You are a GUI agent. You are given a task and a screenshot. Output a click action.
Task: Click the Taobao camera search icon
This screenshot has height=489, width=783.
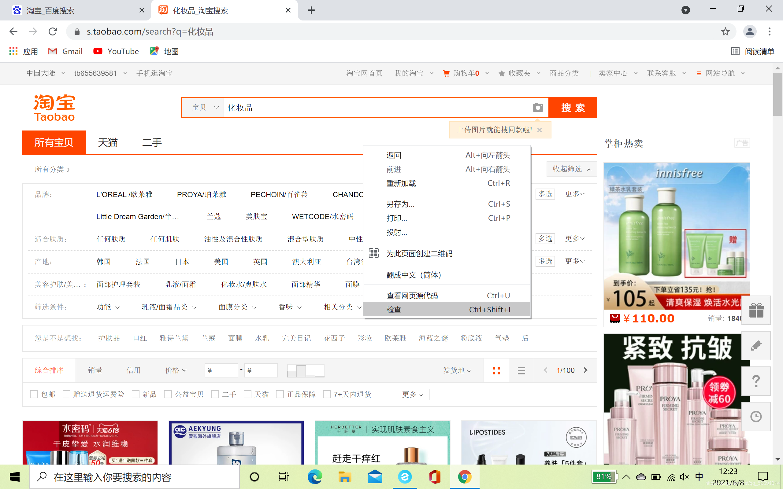(537, 107)
